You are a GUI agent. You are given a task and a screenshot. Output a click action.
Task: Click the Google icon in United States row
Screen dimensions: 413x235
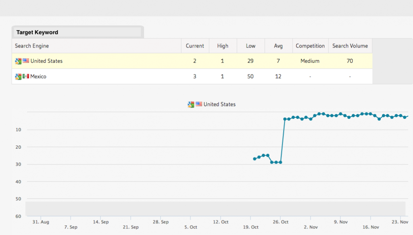point(18,61)
